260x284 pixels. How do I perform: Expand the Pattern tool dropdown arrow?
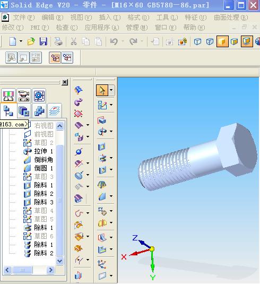(111, 211)
